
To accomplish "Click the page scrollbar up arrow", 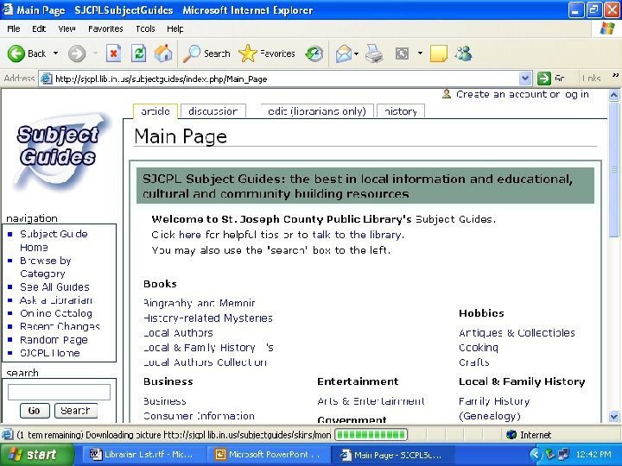I will [x=613, y=95].
